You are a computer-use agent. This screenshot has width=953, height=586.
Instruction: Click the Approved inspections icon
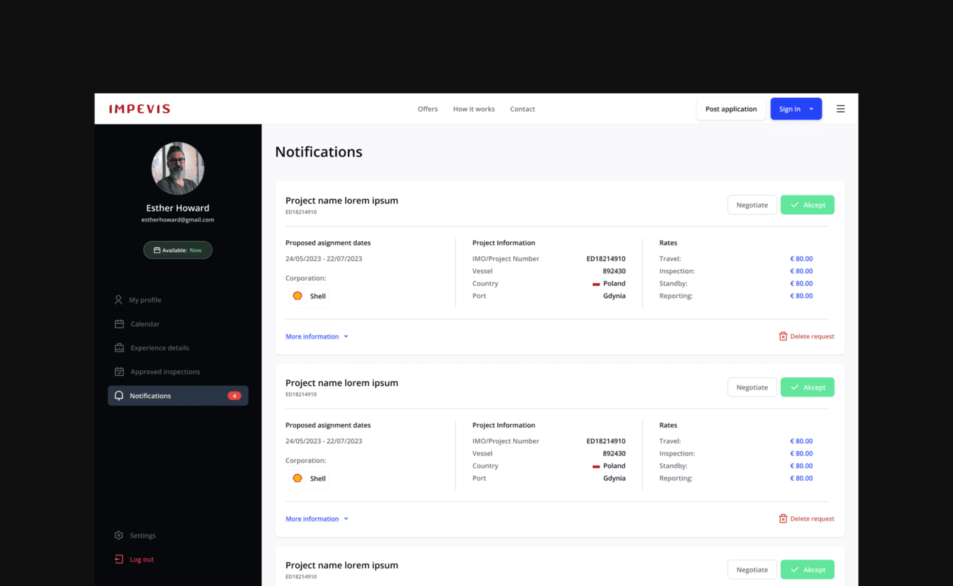(x=119, y=372)
